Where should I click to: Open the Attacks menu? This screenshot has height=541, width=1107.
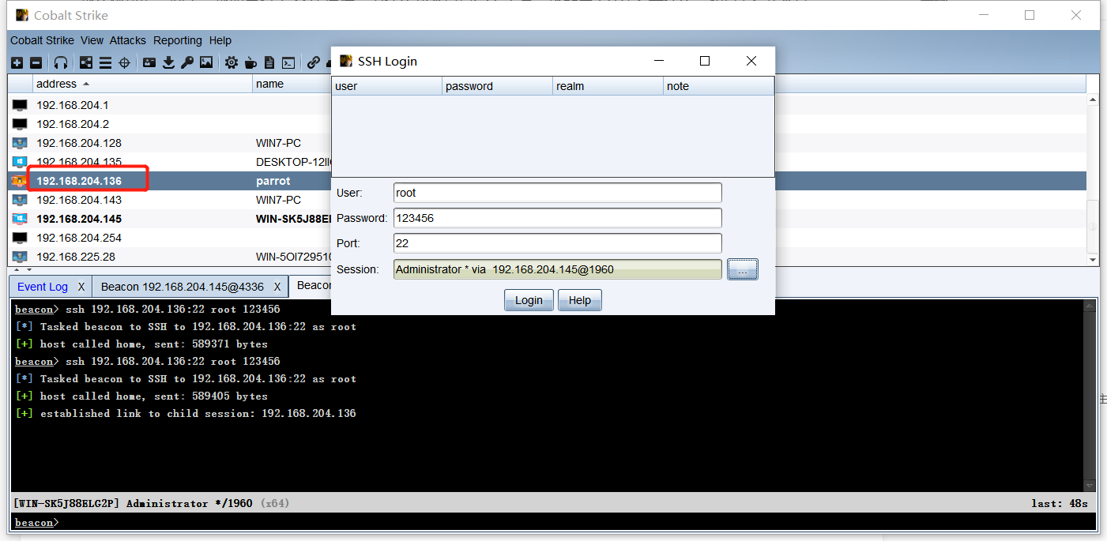tap(128, 40)
